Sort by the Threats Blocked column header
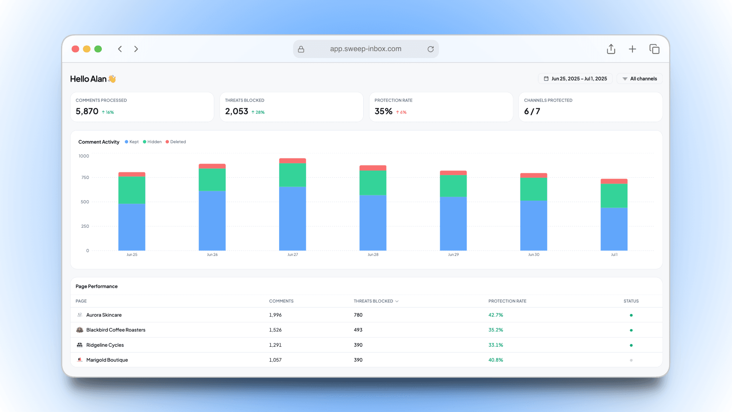This screenshot has height=412, width=732. click(x=373, y=301)
